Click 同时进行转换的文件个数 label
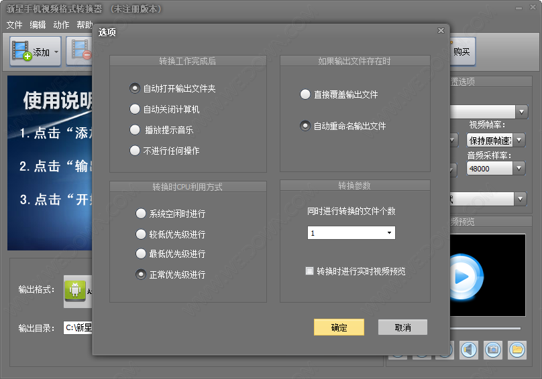 click(x=351, y=211)
